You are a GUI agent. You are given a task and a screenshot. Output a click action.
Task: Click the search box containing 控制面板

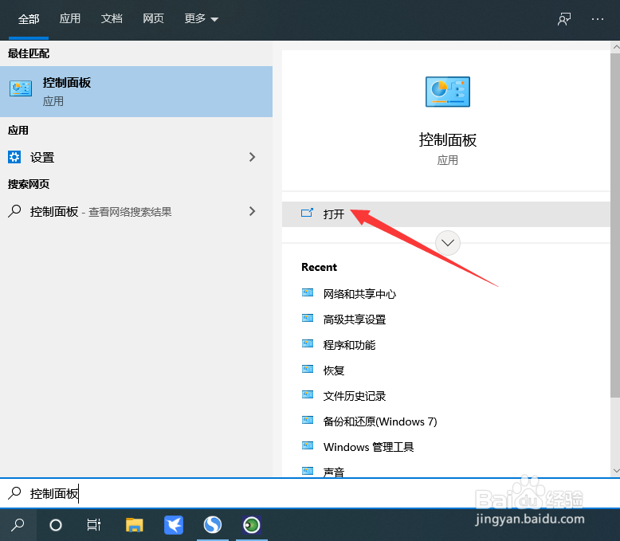pyautogui.click(x=310, y=493)
